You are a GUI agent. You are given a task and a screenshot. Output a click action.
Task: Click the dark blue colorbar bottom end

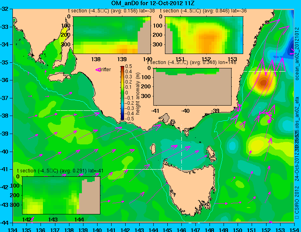pyautogui.click(x=122, y=118)
